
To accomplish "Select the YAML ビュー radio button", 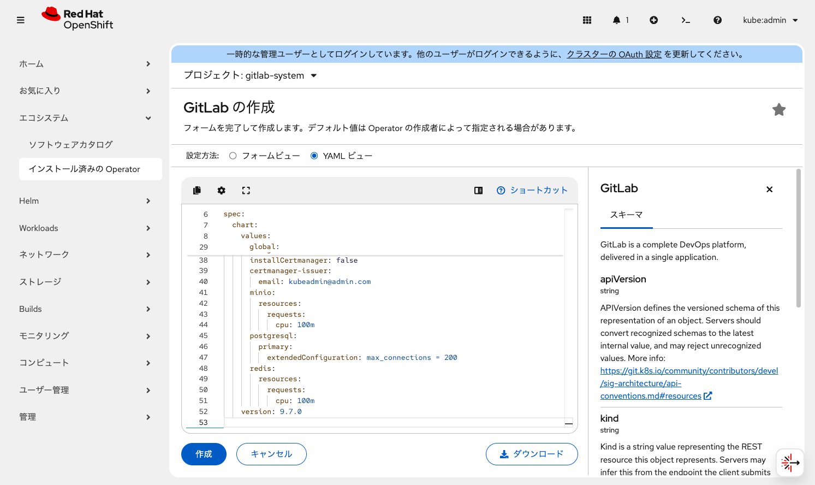I will [x=314, y=155].
